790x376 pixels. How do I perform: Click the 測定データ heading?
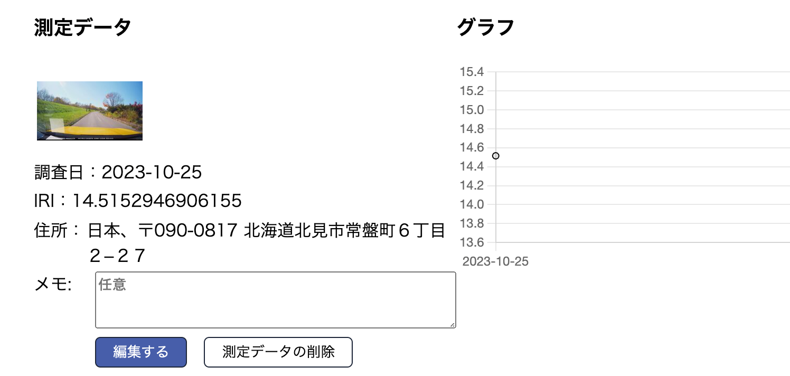tap(82, 27)
